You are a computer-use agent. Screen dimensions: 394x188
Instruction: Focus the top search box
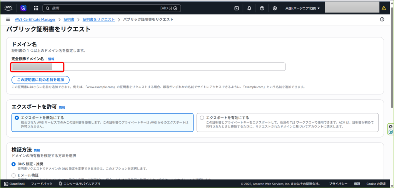pyautogui.click(x=108, y=8)
